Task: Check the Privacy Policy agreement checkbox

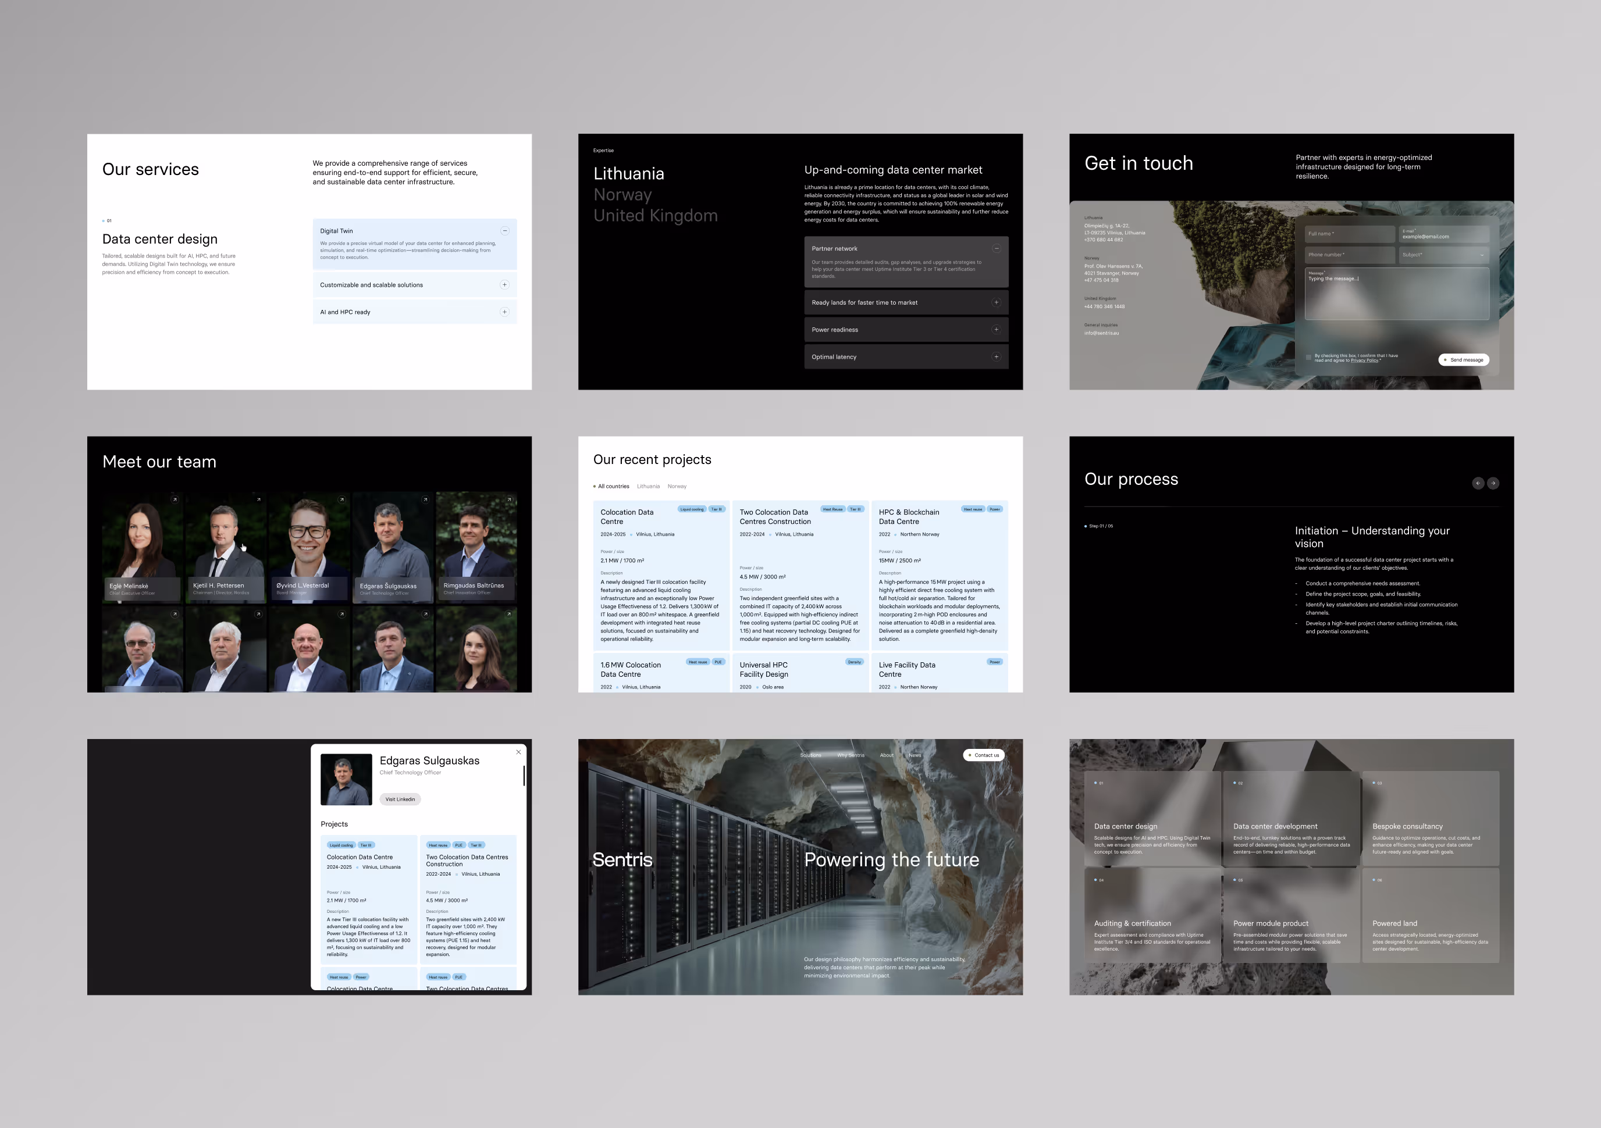Action: (1308, 358)
